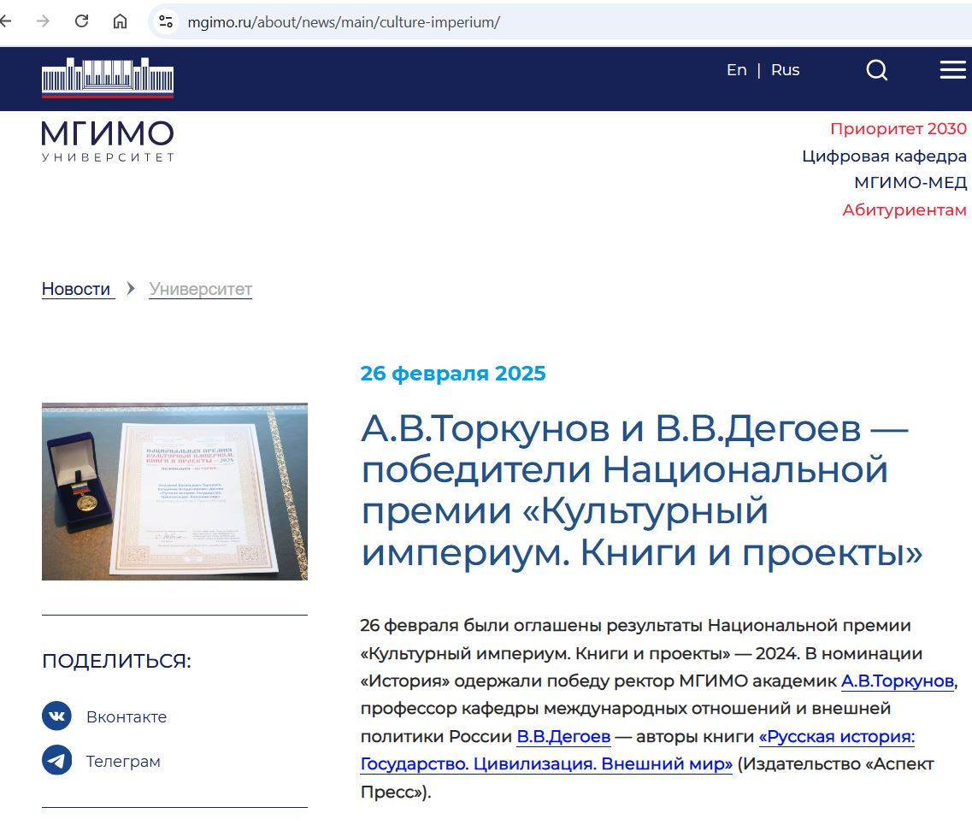Click the browser forward arrow

pos(43,21)
